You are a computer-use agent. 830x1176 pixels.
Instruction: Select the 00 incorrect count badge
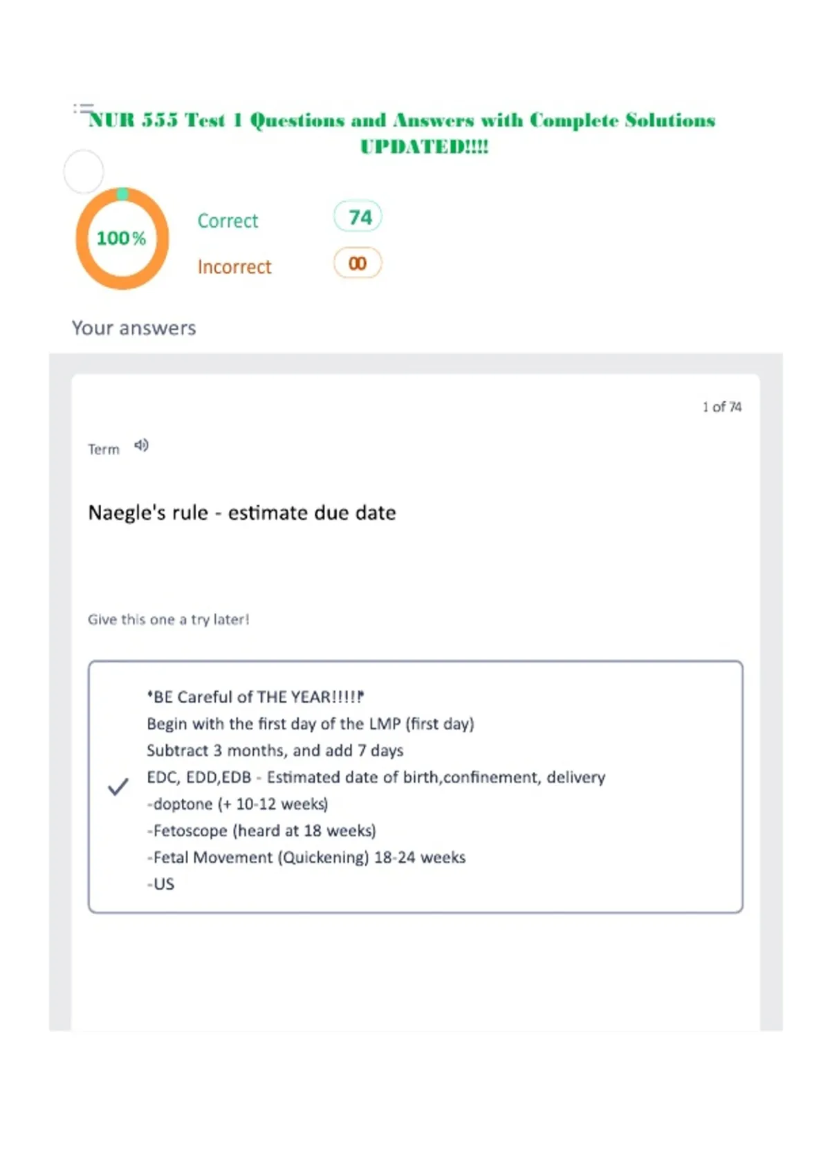[358, 263]
